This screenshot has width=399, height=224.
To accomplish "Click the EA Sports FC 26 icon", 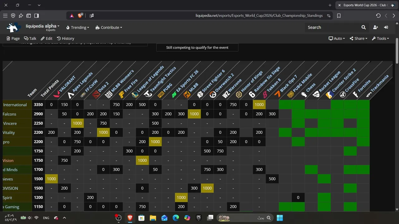I will pos(174,95).
